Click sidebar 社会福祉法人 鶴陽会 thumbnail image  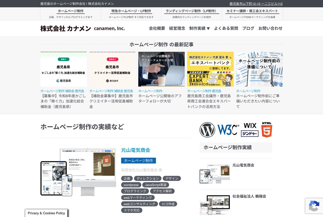(215, 205)
